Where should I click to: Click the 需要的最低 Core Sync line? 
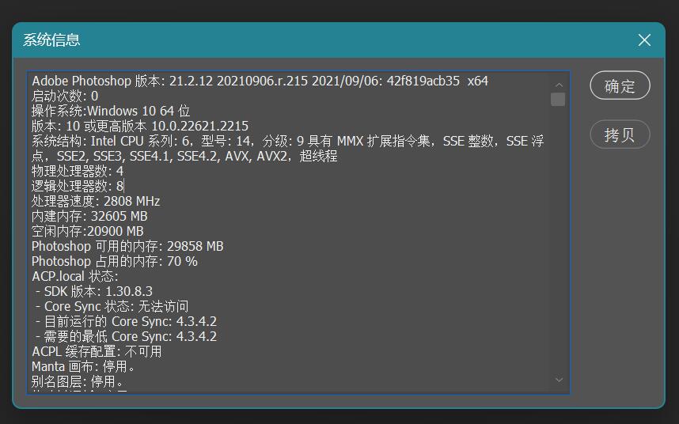click(126, 337)
